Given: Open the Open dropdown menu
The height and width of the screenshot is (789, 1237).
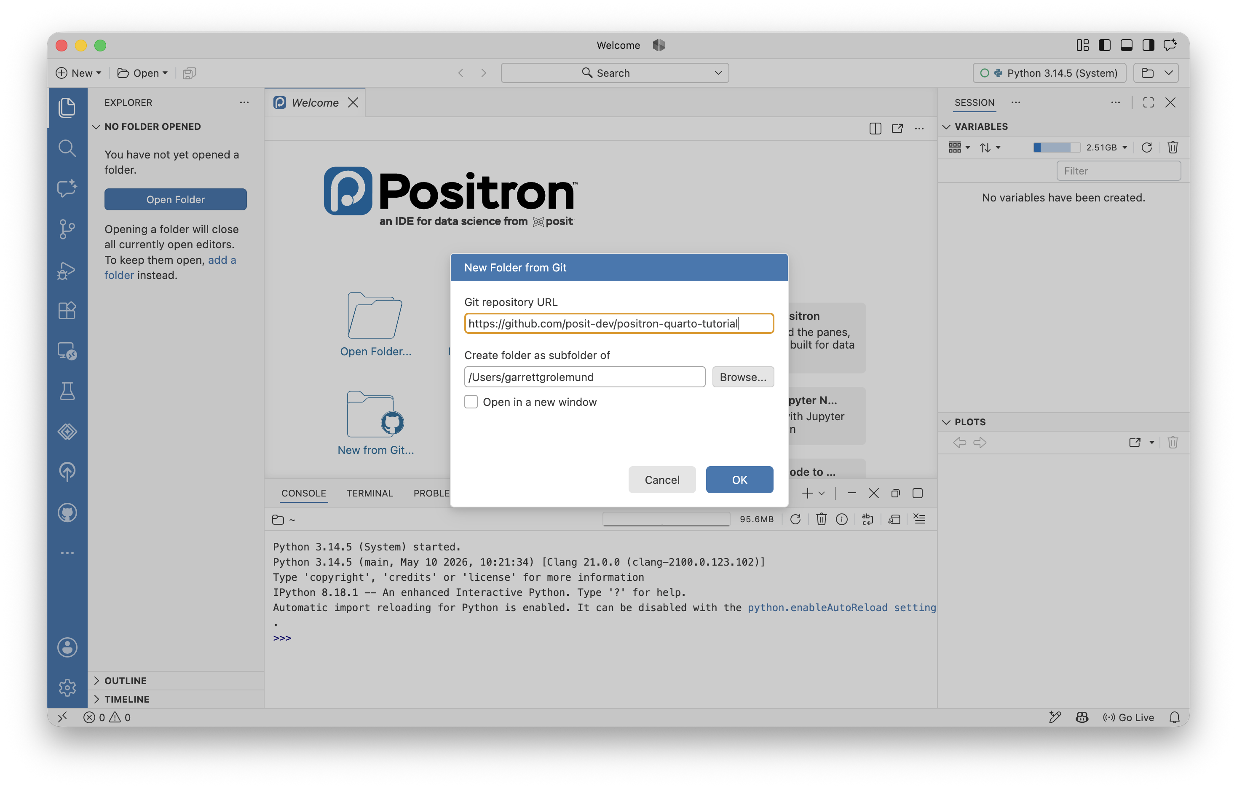Looking at the screenshot, I should (x=142, y=73).
